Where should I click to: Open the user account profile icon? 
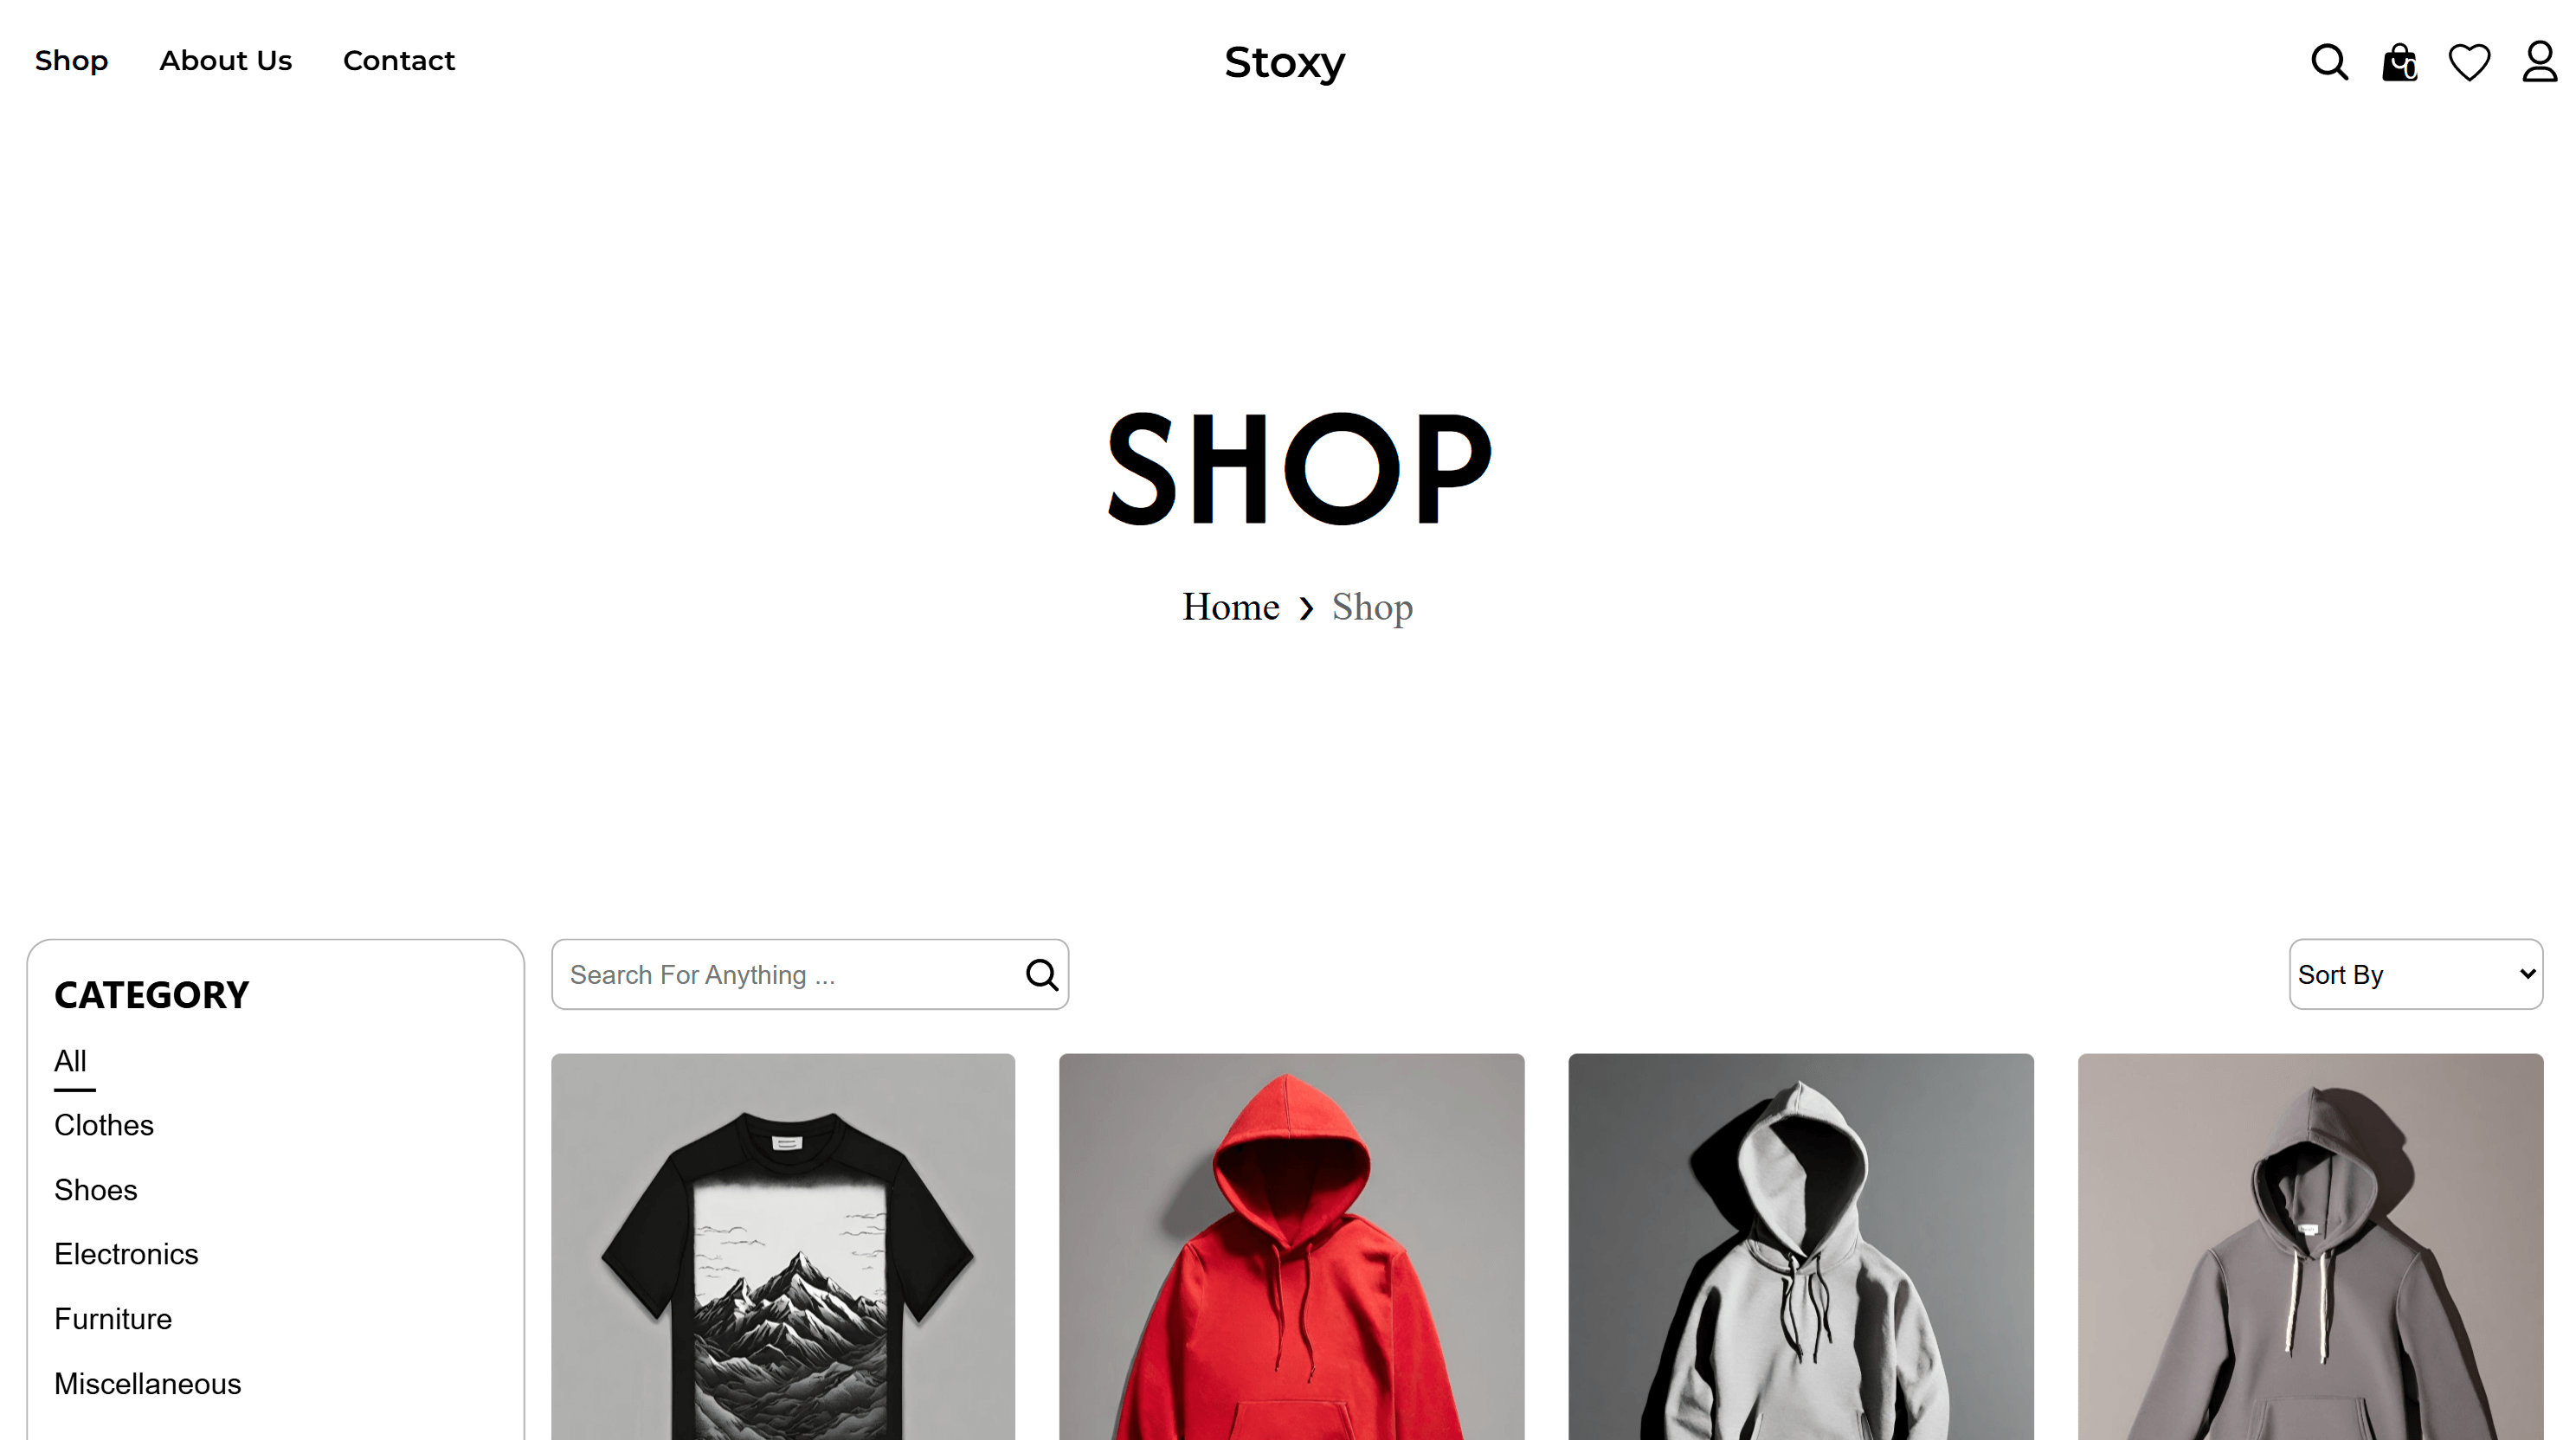(2539, 61)
